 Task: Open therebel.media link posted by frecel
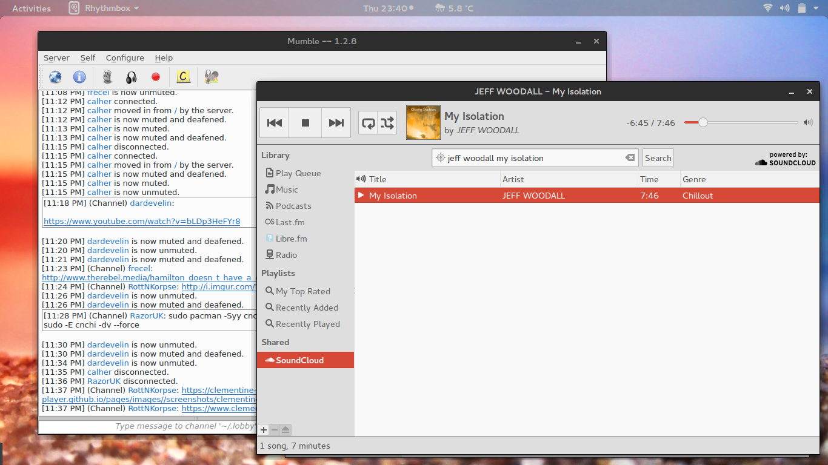pos(149,277)
